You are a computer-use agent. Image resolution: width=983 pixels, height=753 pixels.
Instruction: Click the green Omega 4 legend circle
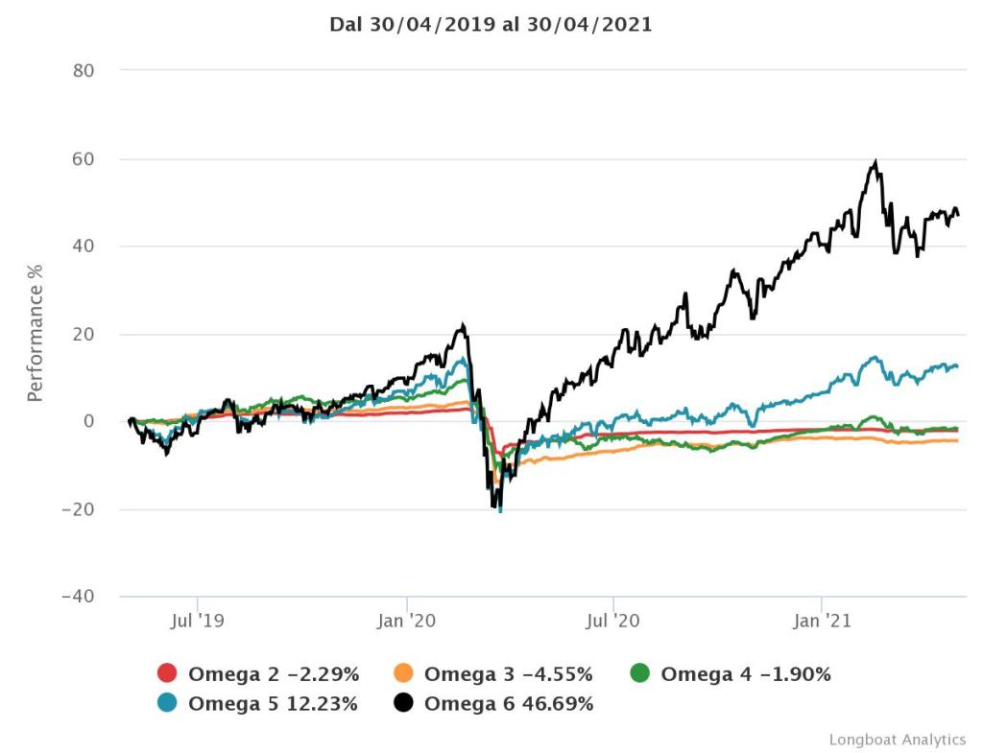pos(641,674)
